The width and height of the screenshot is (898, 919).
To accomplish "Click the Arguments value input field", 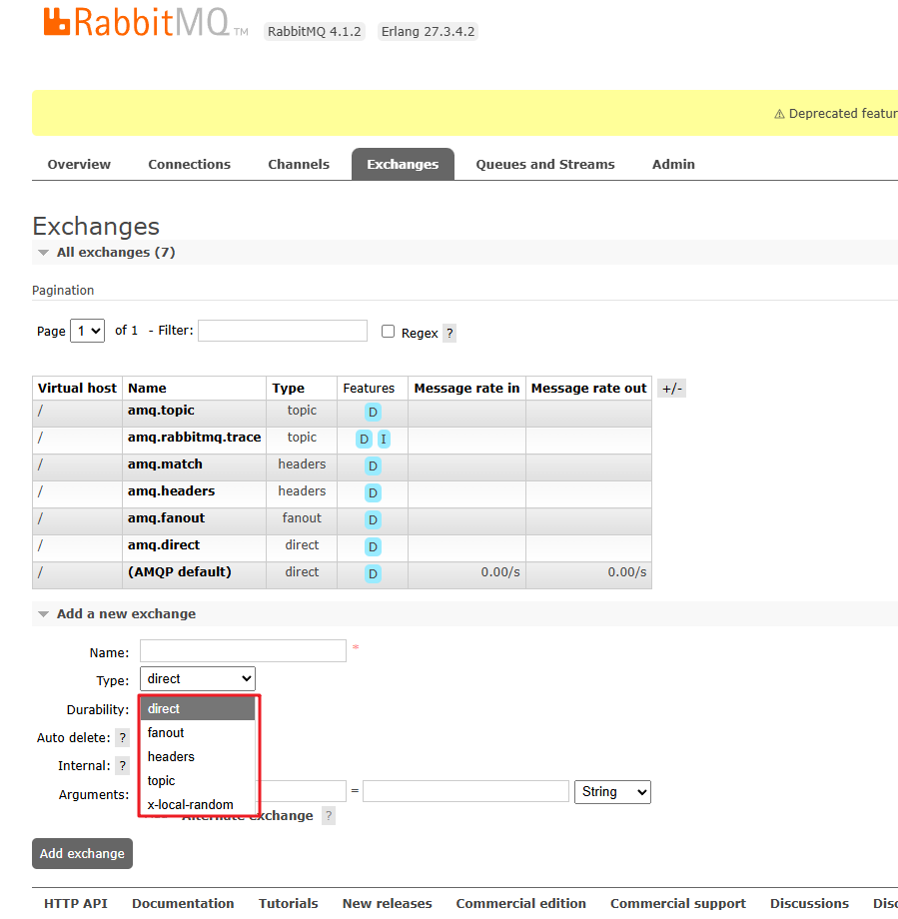I will point(466,791).
